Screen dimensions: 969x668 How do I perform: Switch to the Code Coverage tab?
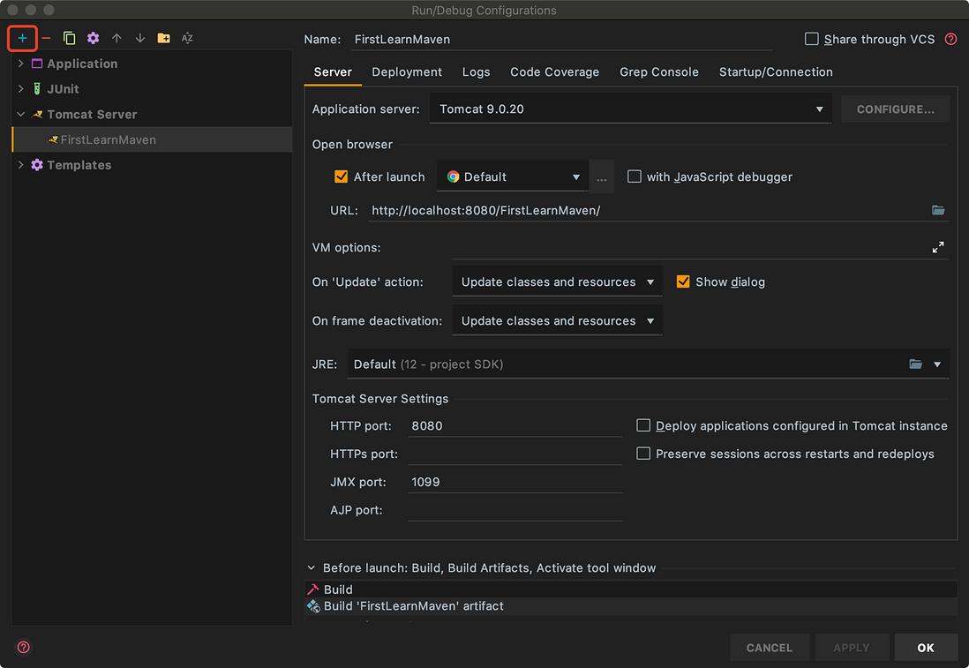tap(554, 72)
